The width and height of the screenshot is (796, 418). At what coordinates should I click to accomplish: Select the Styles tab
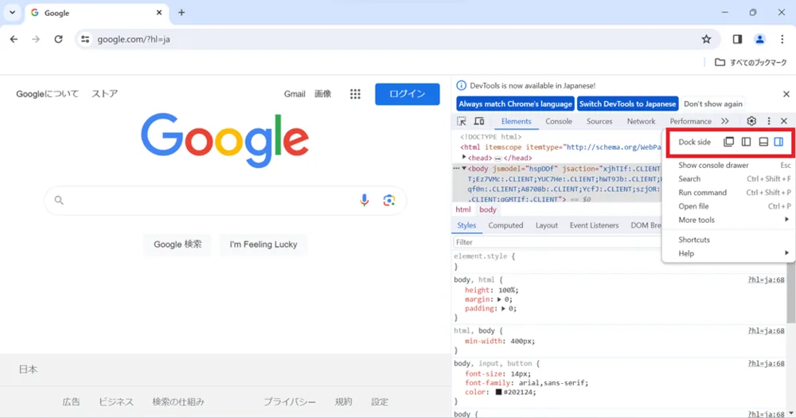coord(466,225)
